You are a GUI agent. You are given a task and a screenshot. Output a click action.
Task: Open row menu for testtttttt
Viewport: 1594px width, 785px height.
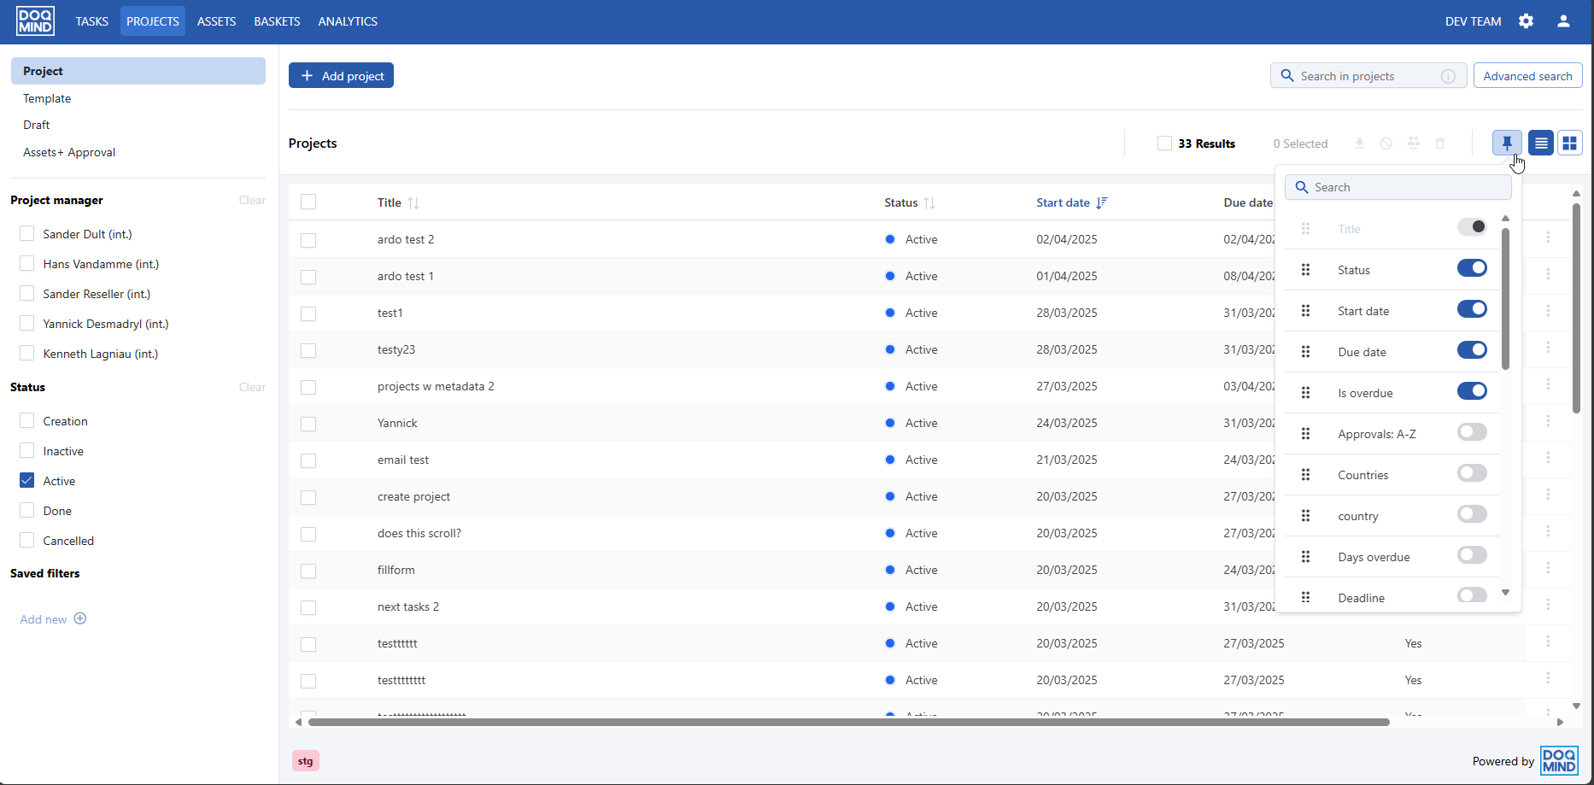click(x=1548, y=641)
